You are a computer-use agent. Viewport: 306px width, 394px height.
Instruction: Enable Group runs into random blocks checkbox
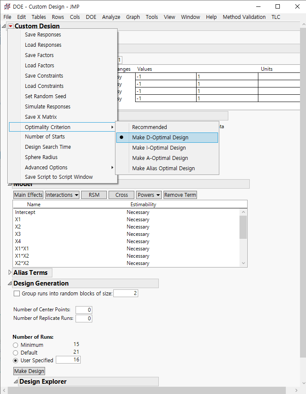tap(17, 294)
